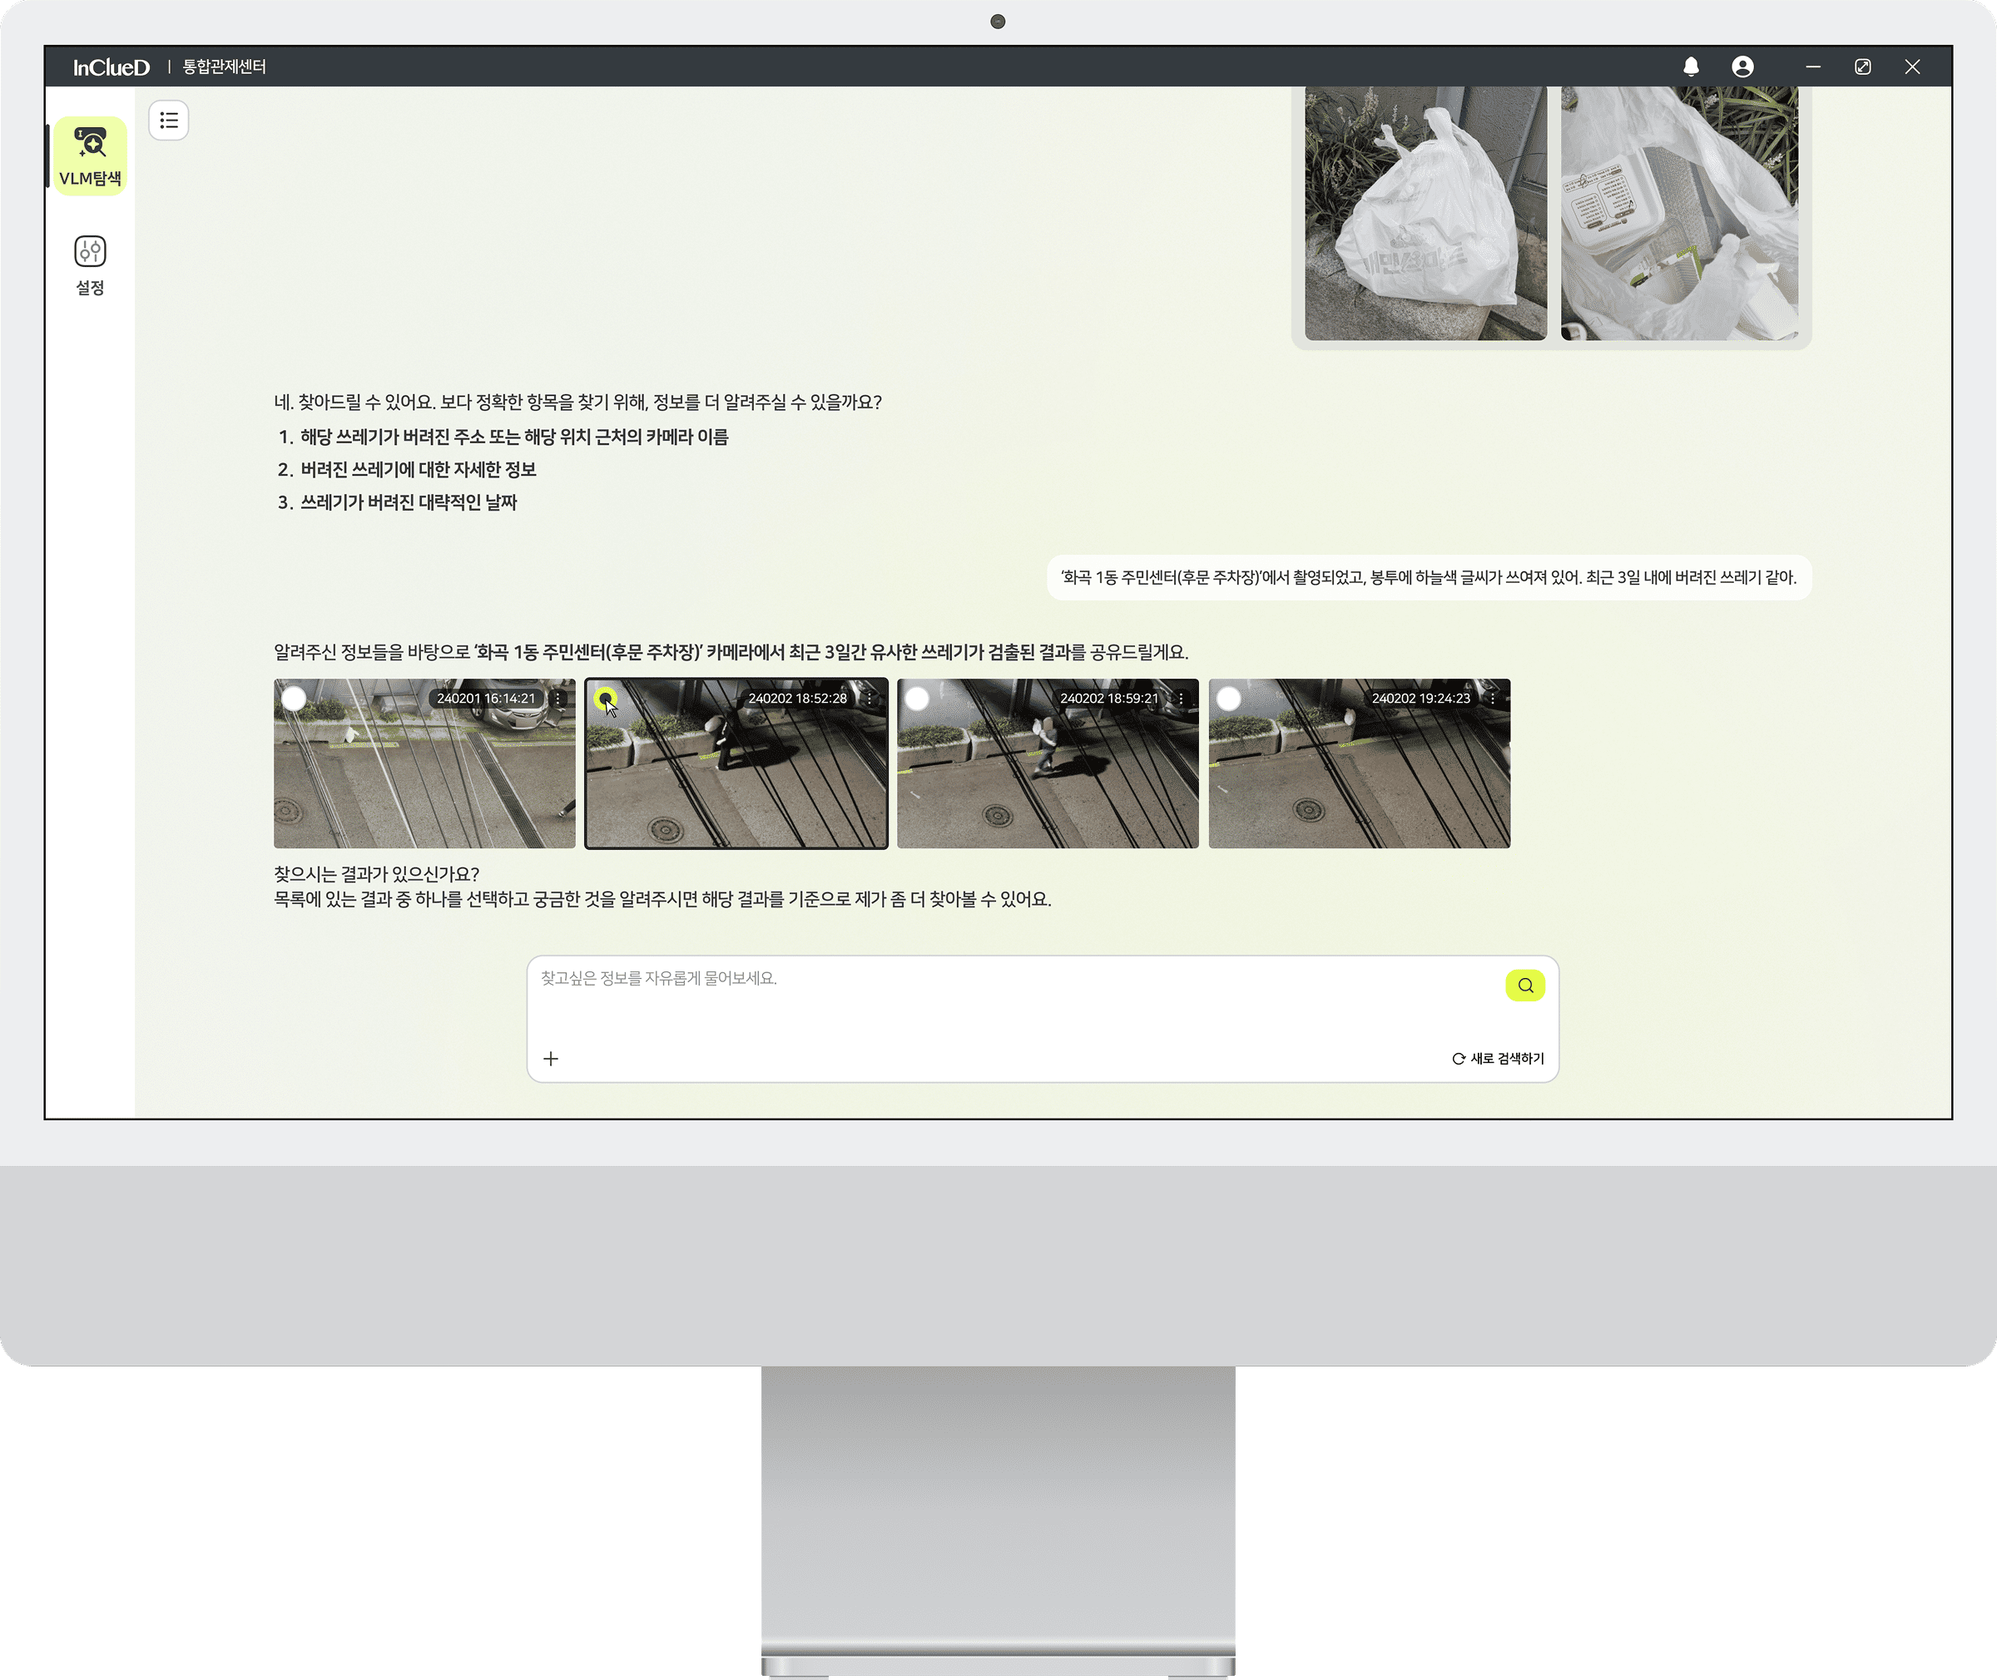Click the InClueD logo

coord(111,67)
